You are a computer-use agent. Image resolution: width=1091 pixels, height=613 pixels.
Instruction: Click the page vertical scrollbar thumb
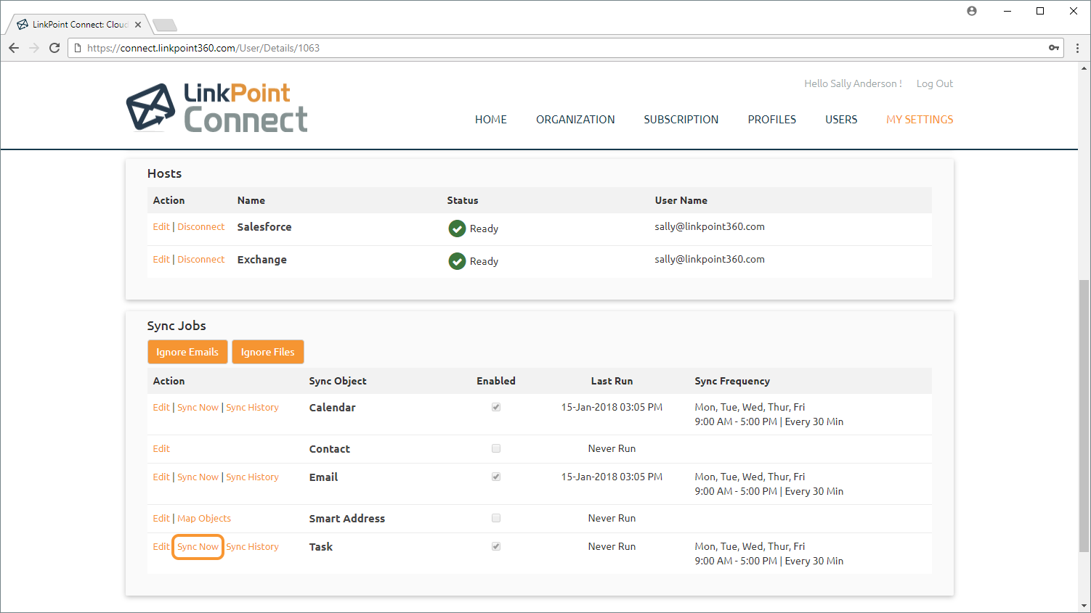pyautogui.click(x=1084, y=416)
